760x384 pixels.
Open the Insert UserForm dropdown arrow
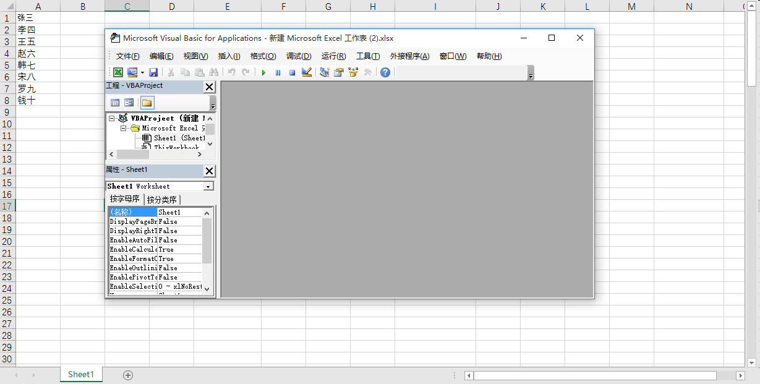tap(142, 72)
